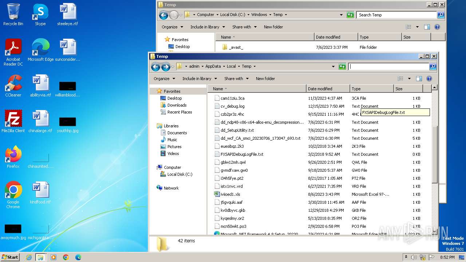The height and width of the screenshot is (262, 466).
Task: Open Microsoft Edge desktop shortcut
Action: 40,50
